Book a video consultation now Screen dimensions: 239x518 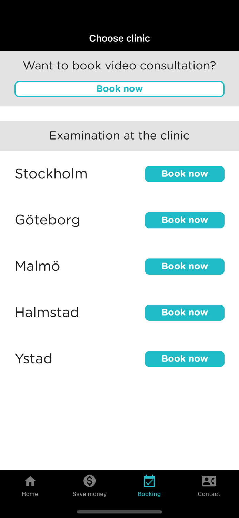tap(119, 89)
